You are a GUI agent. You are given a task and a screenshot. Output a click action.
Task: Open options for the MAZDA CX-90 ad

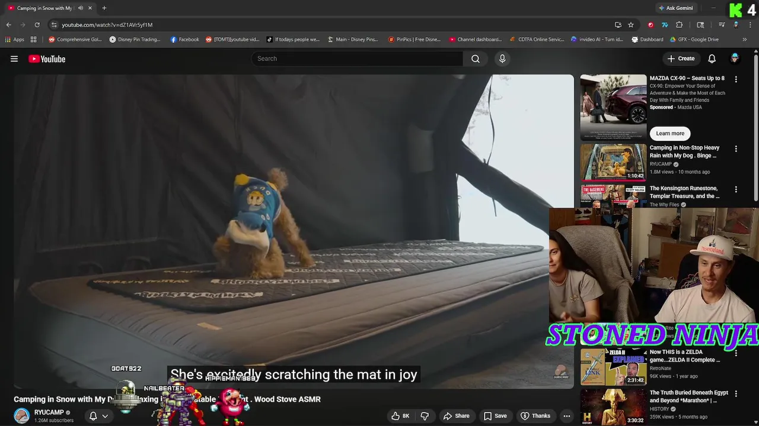[x=736, y=79]
